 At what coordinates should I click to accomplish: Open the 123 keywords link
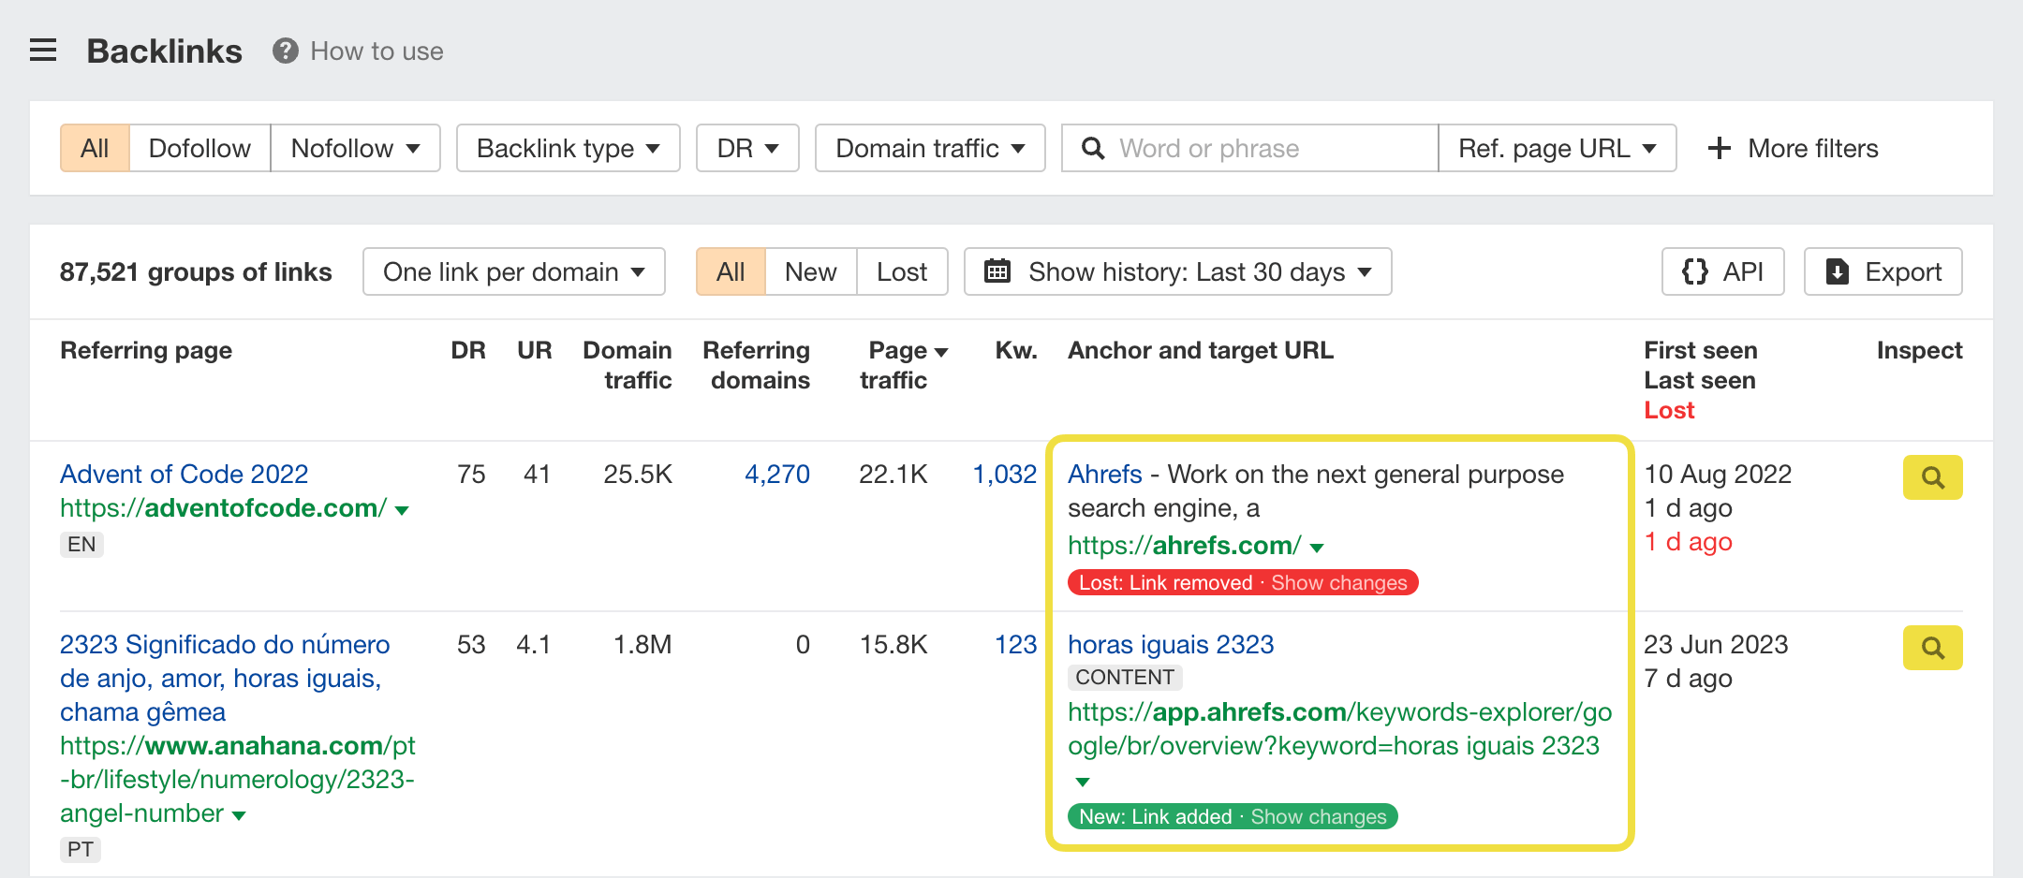(x=1015, y=644)
